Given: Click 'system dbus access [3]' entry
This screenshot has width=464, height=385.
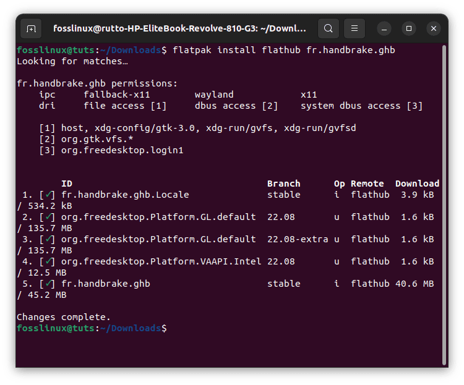Looking at the screenshot, I should coord(361,106).
